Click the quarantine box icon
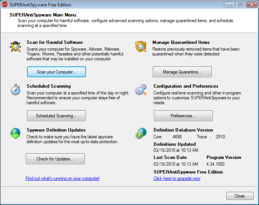 141,47
